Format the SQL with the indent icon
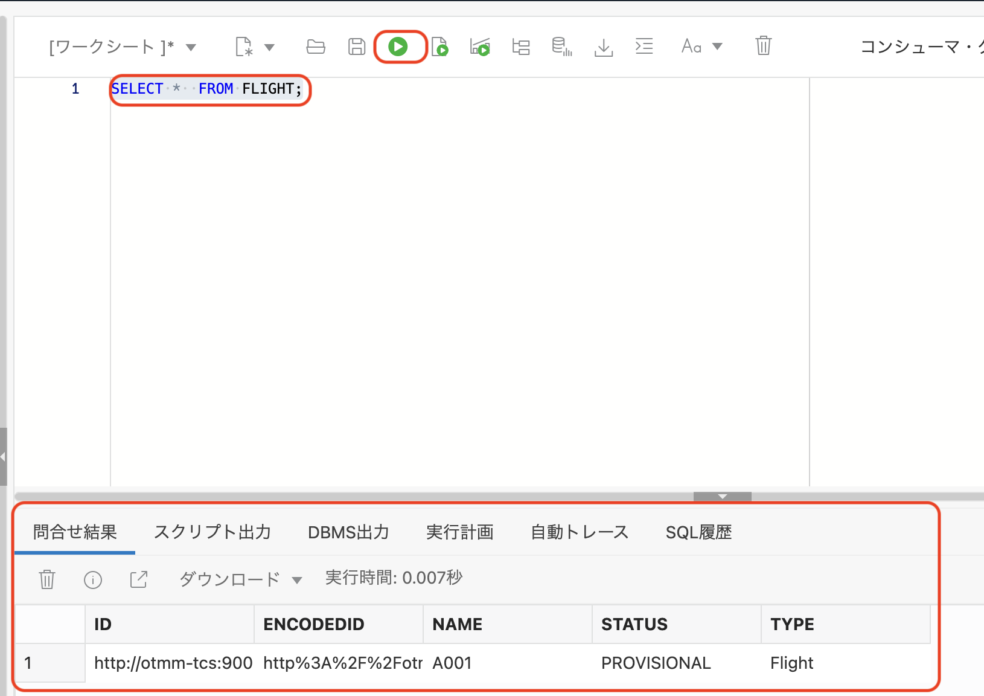Viewport: 984px width, 696px height. click(644, 47)
